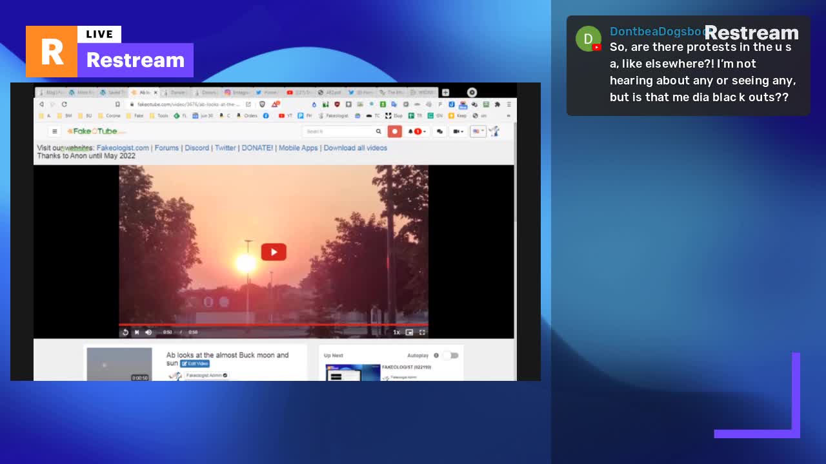This screenshot has width=826, height=464.
Task: Click the Brave shield icon
Action: [262, 104]
